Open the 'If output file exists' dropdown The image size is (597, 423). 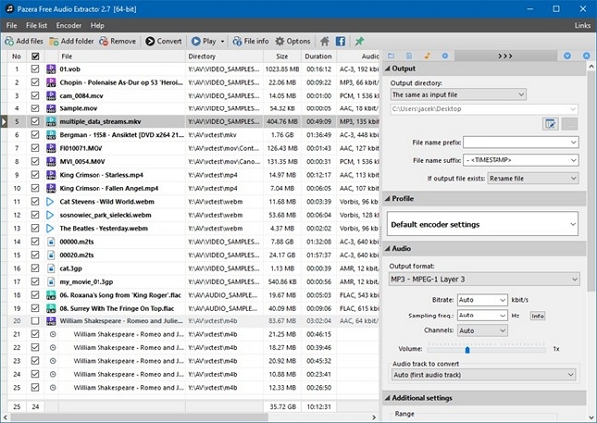point(533,178)
